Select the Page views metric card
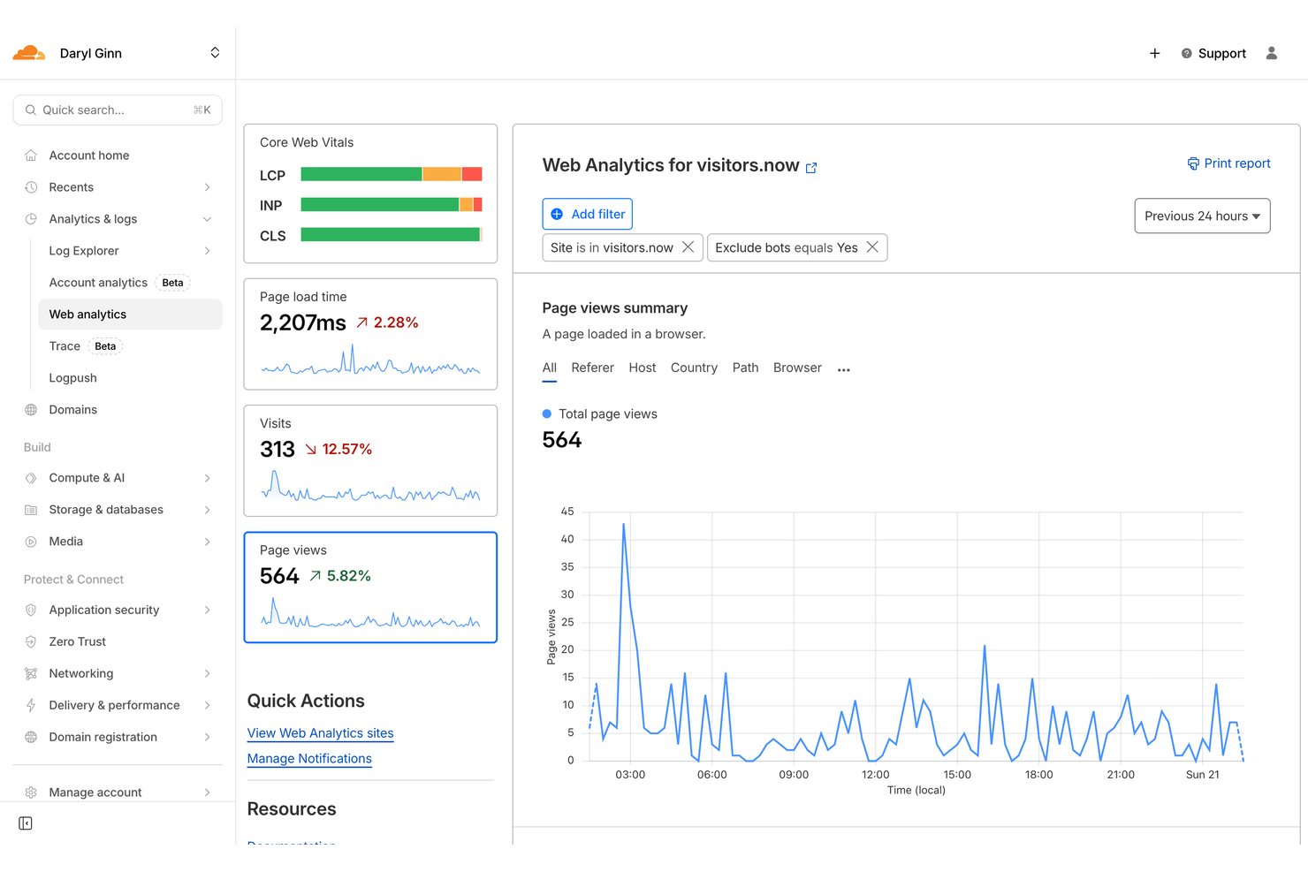 [370, 588]
